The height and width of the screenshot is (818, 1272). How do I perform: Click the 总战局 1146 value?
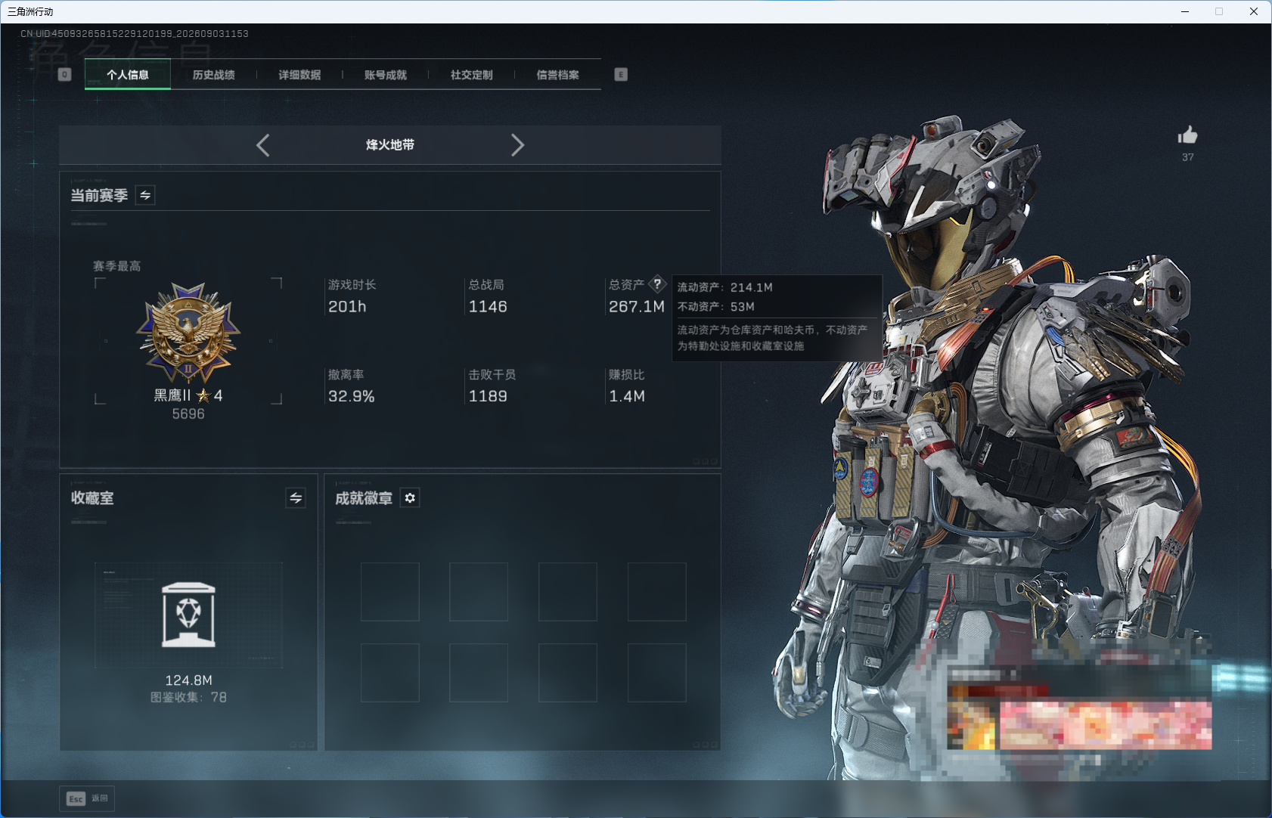[488, 306]
